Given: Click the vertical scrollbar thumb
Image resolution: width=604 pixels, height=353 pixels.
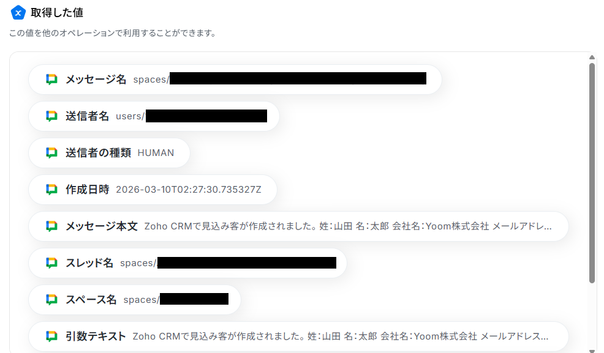Looking at the screenshot, I should click(592, 173).
